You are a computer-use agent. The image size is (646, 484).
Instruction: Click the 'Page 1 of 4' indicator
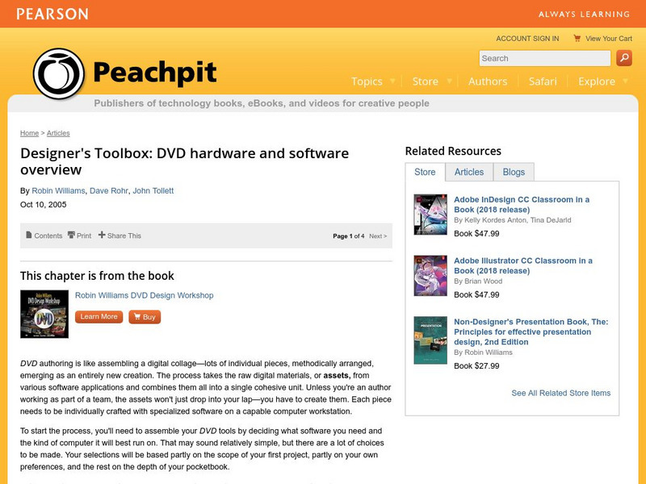[349, 236]
